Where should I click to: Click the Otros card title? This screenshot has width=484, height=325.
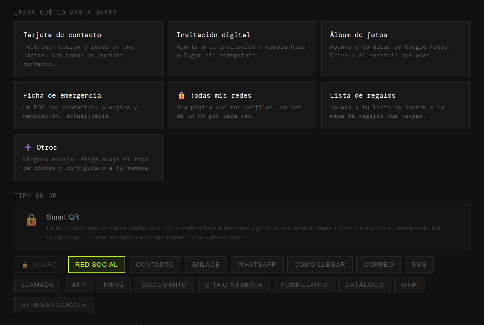point(47,147)
